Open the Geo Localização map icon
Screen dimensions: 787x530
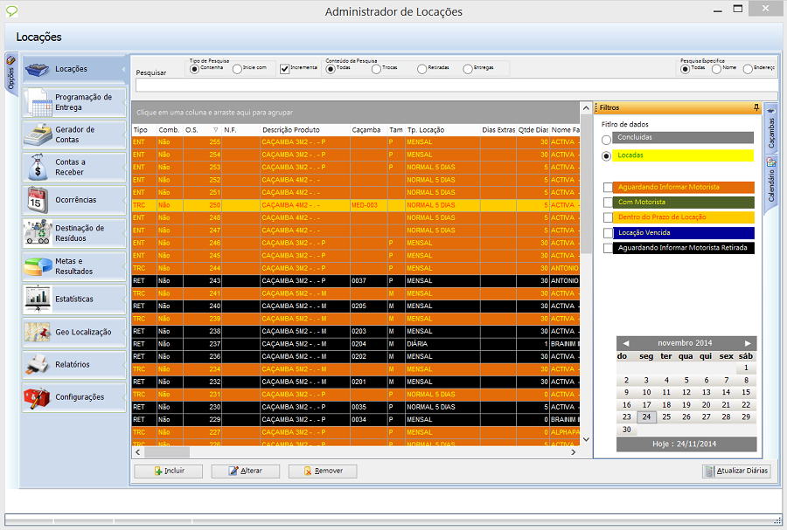39,332
